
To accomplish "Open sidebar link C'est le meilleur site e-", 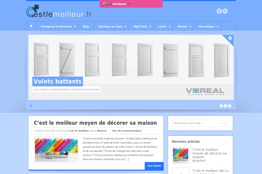I will tap(211, 171).
